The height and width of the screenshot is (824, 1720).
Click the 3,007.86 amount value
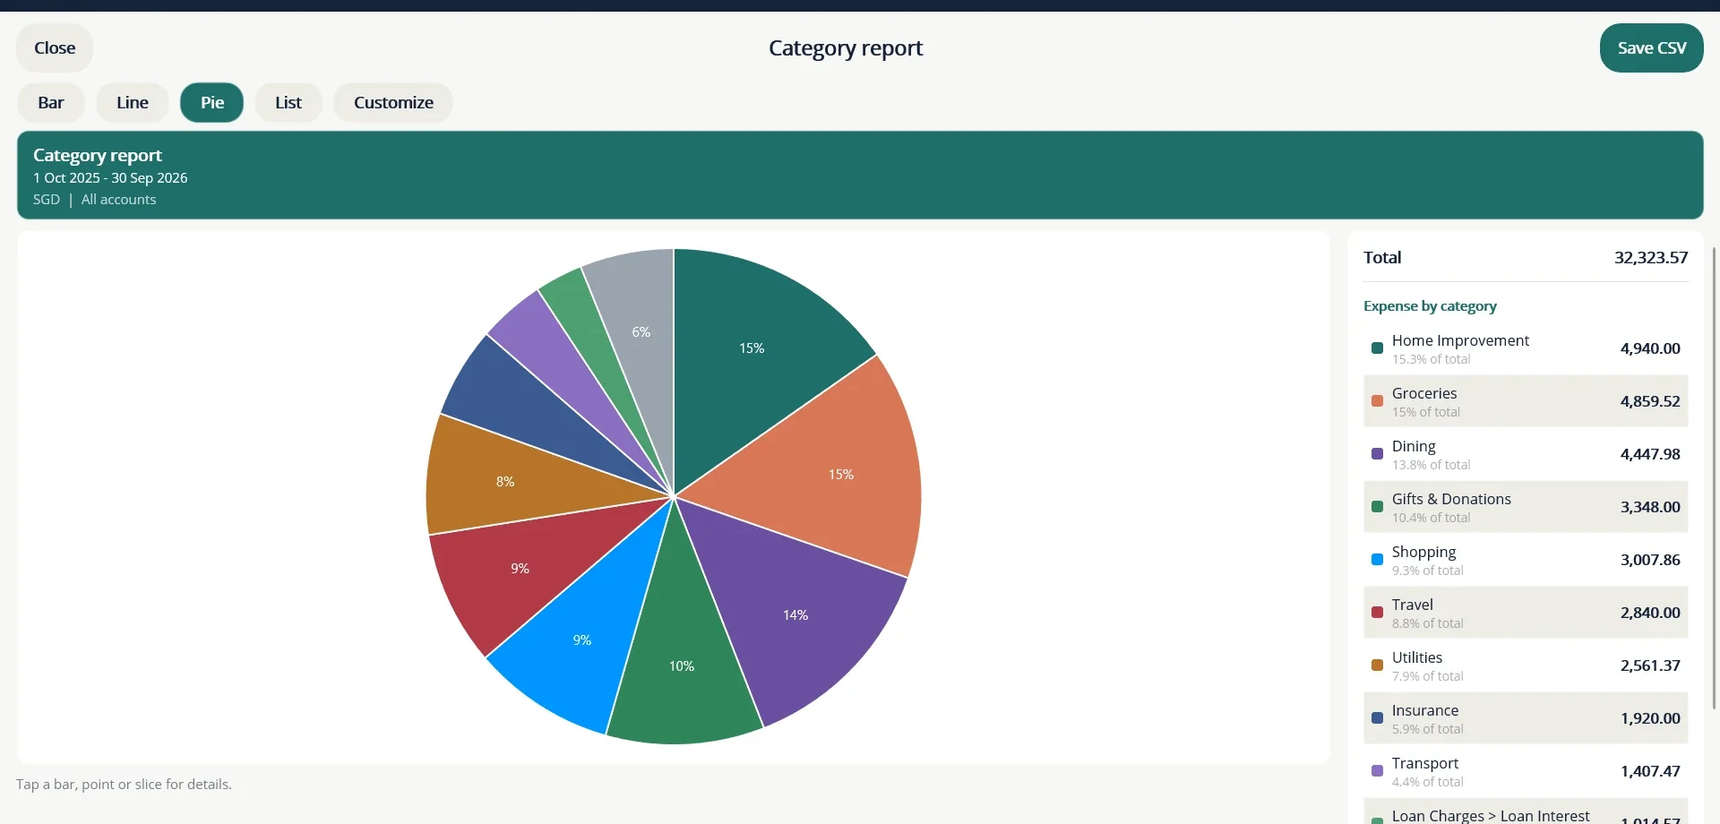point(1650,560)
